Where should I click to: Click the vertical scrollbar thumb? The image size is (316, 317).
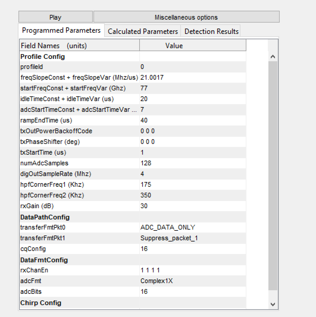point(273,175)
